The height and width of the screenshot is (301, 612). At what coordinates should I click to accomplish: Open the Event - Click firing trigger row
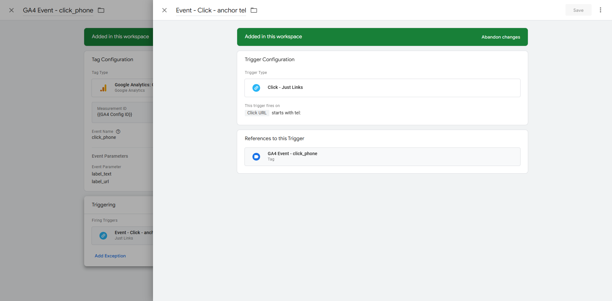click(122, 236)
